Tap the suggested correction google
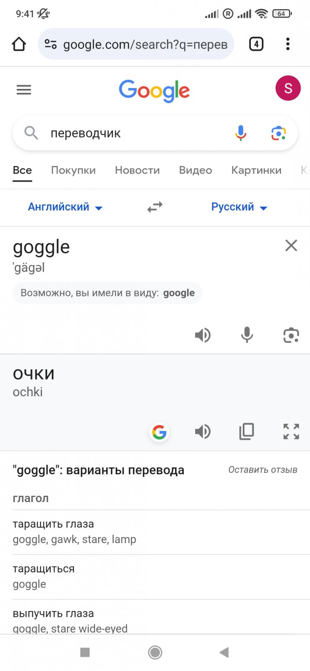This screenshot has height=671, width=310. click(x=179, y=293)
